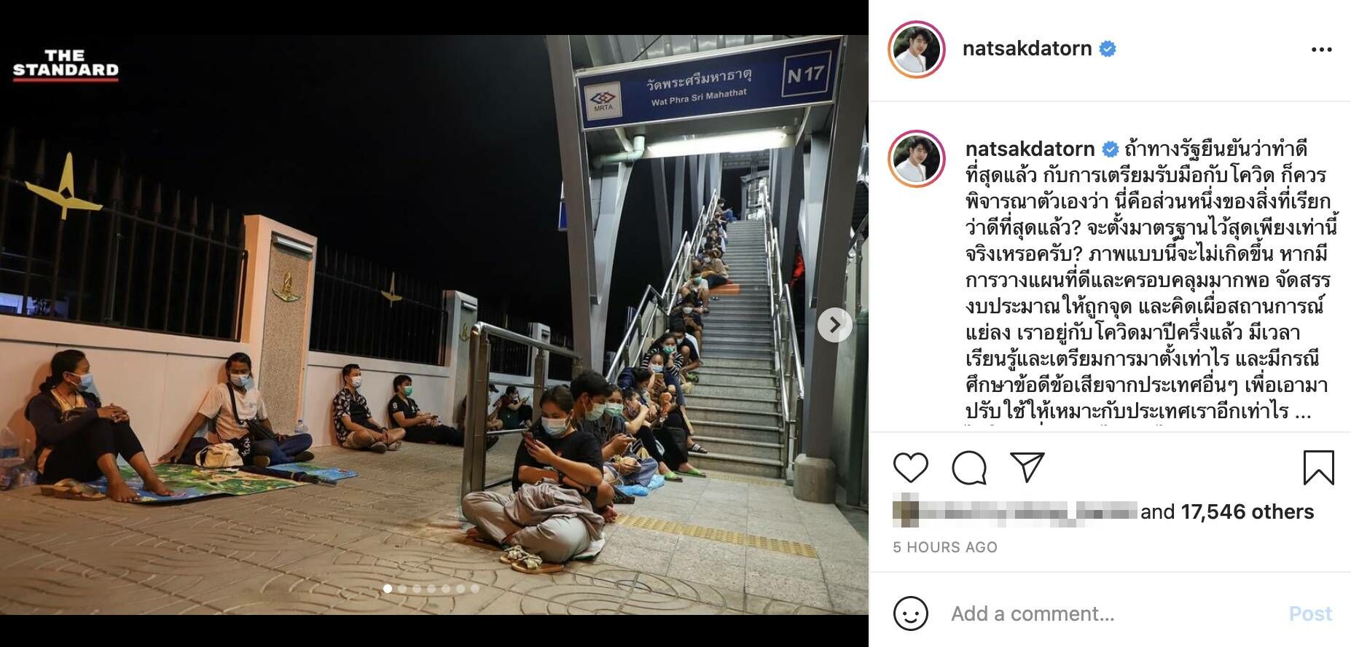Click the 5 HOURS AGO timestamp
1351x647 pixels.
945,547
